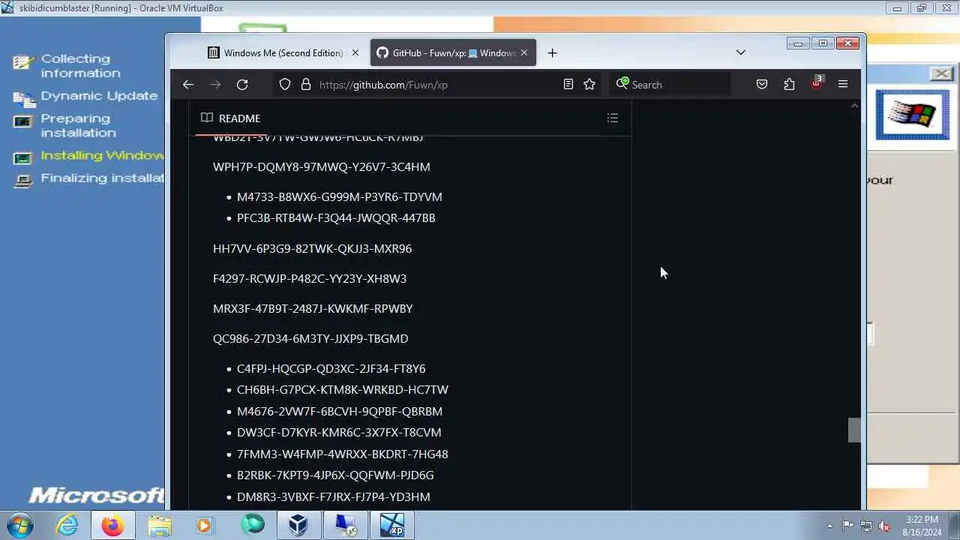Click the Firefox taskbar icon
This screenshot has width=960, height=540.
pos(113,525)
